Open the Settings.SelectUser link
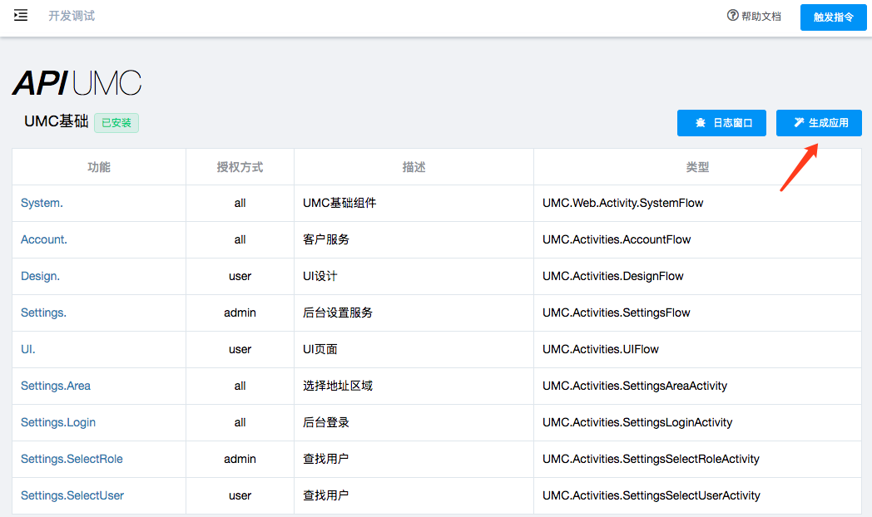The width and height of the screenshot is (872, 517). (72, 495)
